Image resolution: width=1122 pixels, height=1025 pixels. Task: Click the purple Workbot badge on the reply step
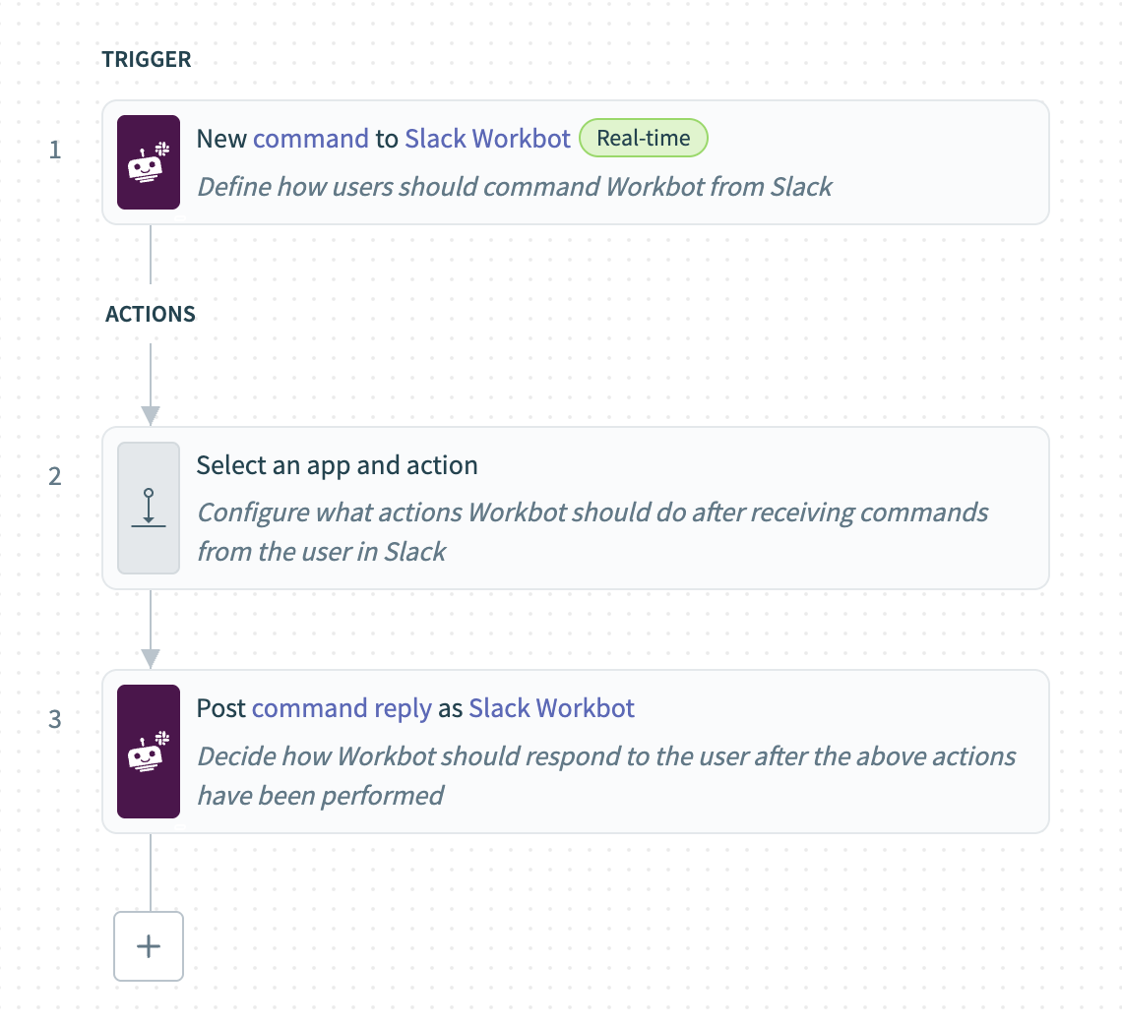pos(149,751)
